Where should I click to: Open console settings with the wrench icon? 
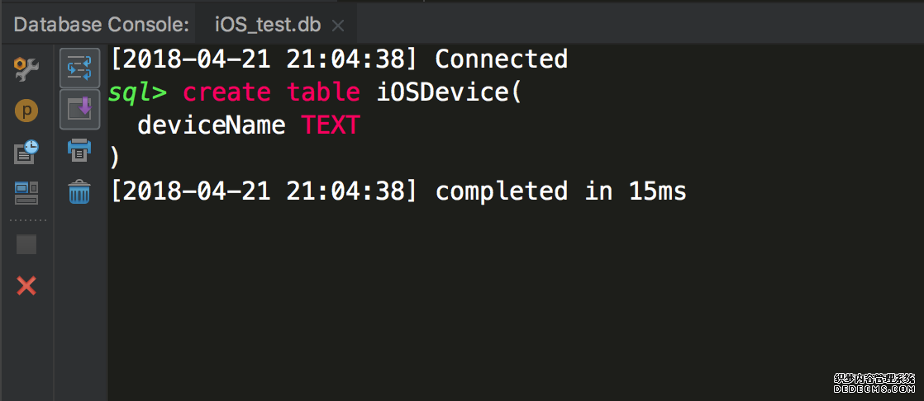tap(26, 70)
